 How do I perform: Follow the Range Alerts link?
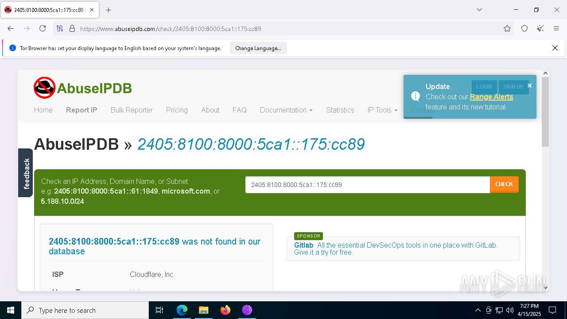[491, 97]
